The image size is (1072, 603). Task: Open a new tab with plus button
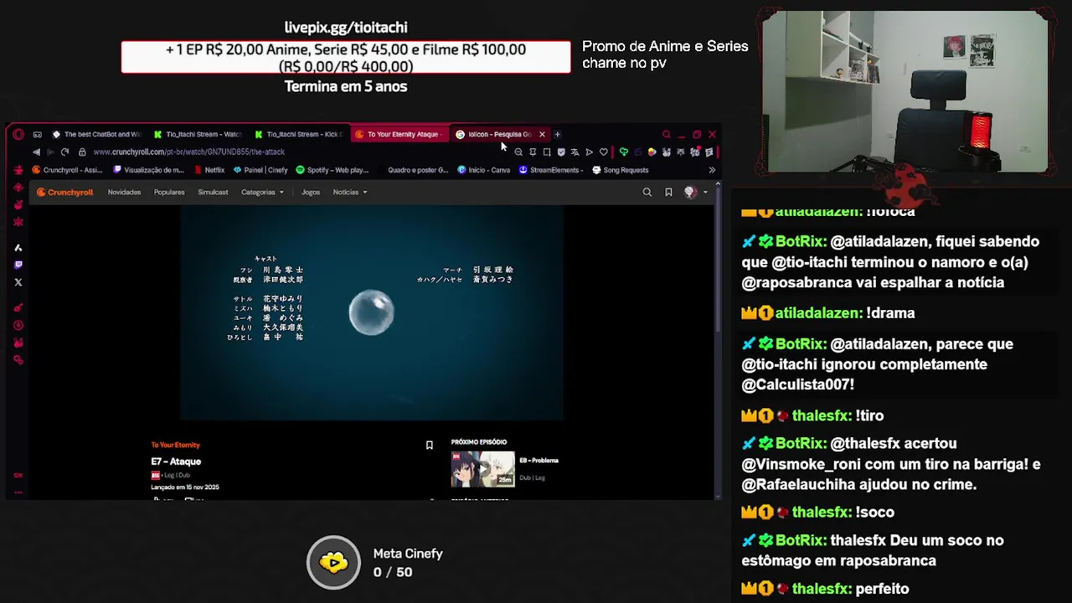pos(557,134)
